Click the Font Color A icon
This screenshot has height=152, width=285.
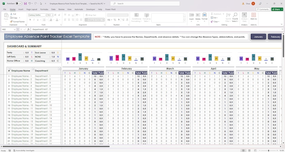[57, 20]
